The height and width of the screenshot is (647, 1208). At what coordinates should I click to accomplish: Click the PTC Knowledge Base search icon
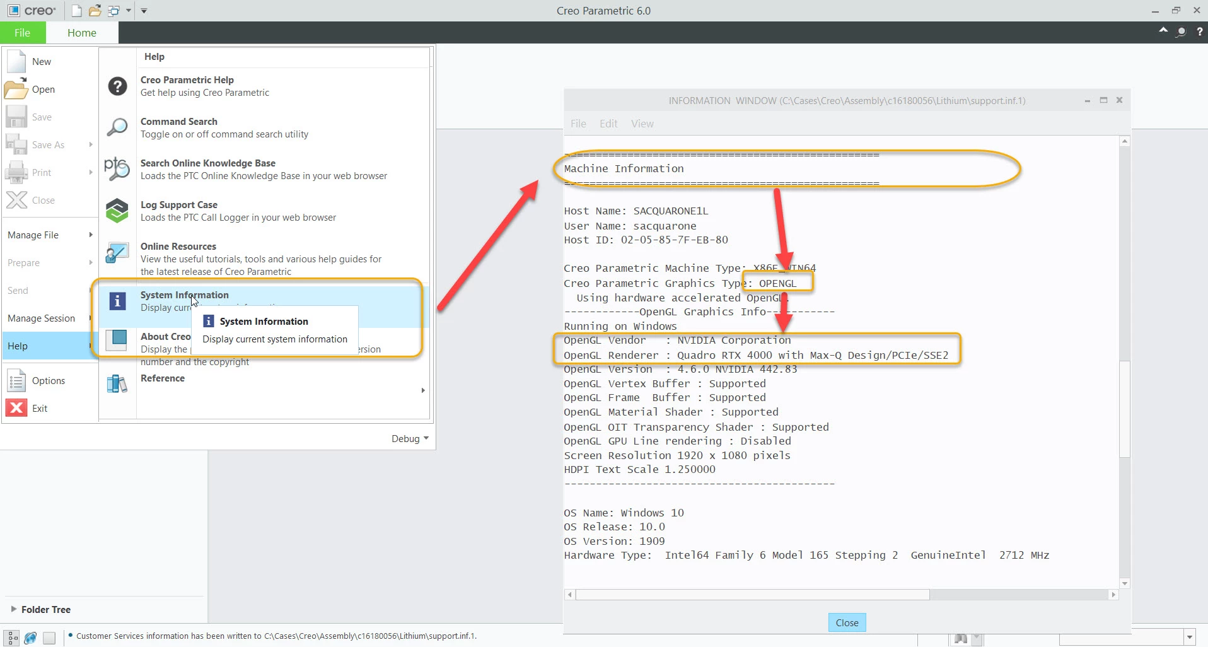pos(117,169)
